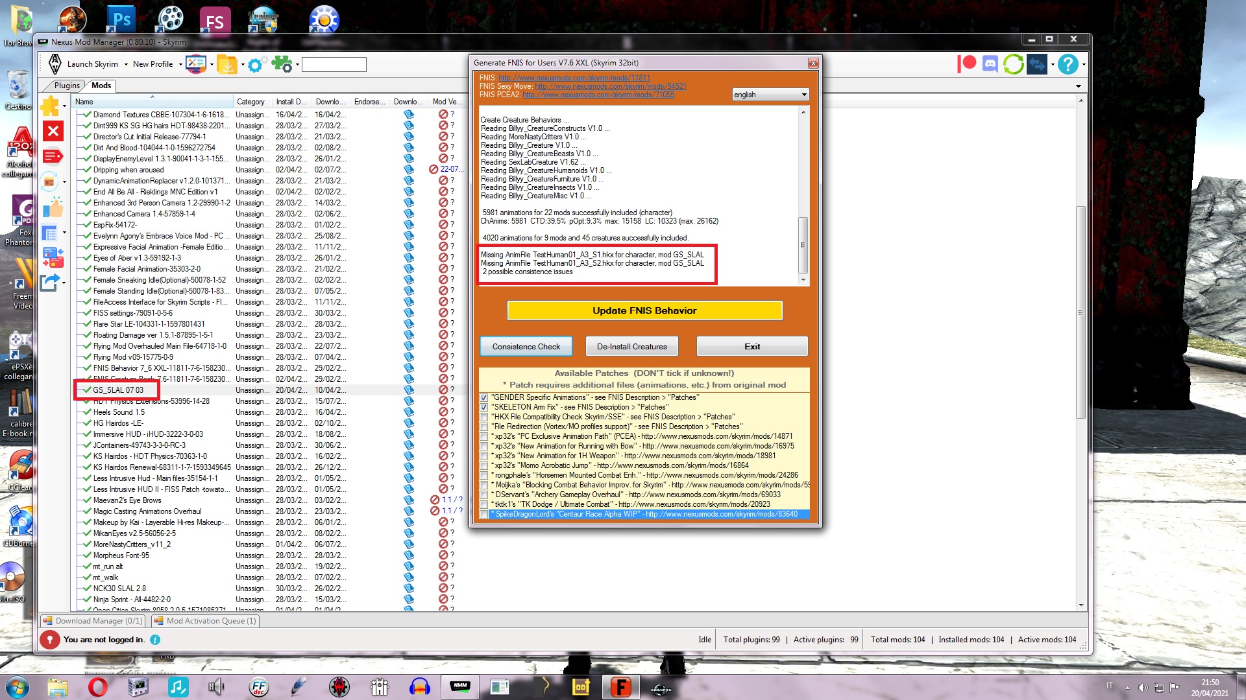1246x700 pixels.
Task: Click the thumbs-up endorse icon
Action: [x=53, y=208]
